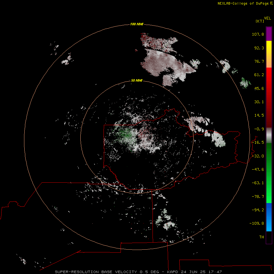
Task: Click the 50 NMI range ring label
Action: coord(137,80)
